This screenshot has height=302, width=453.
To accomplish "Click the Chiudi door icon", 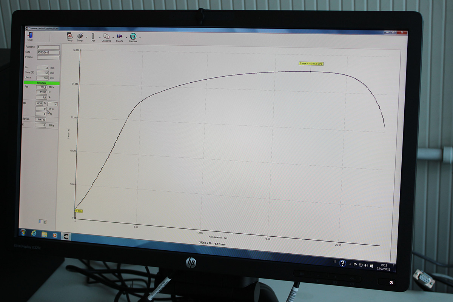I will click(x=30, y=35).
